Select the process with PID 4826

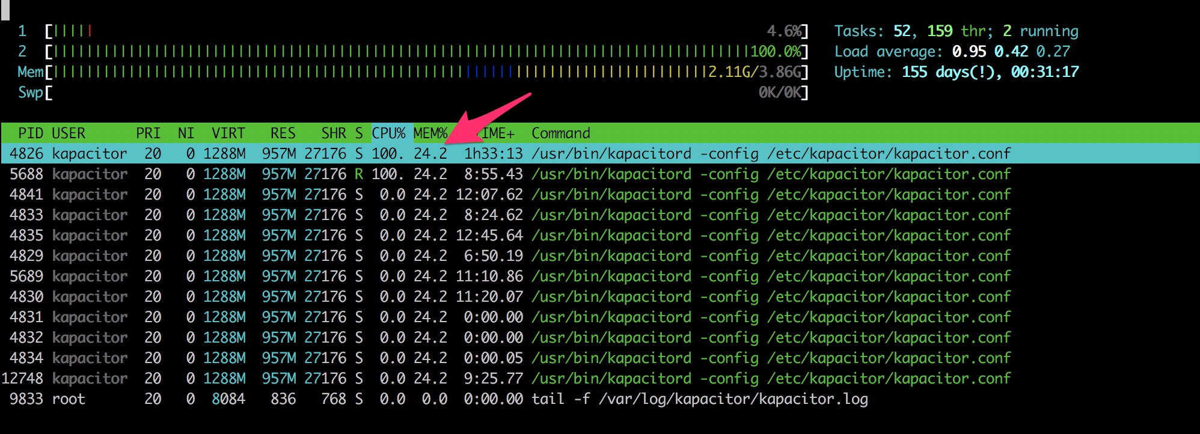(x=600, y=153)
